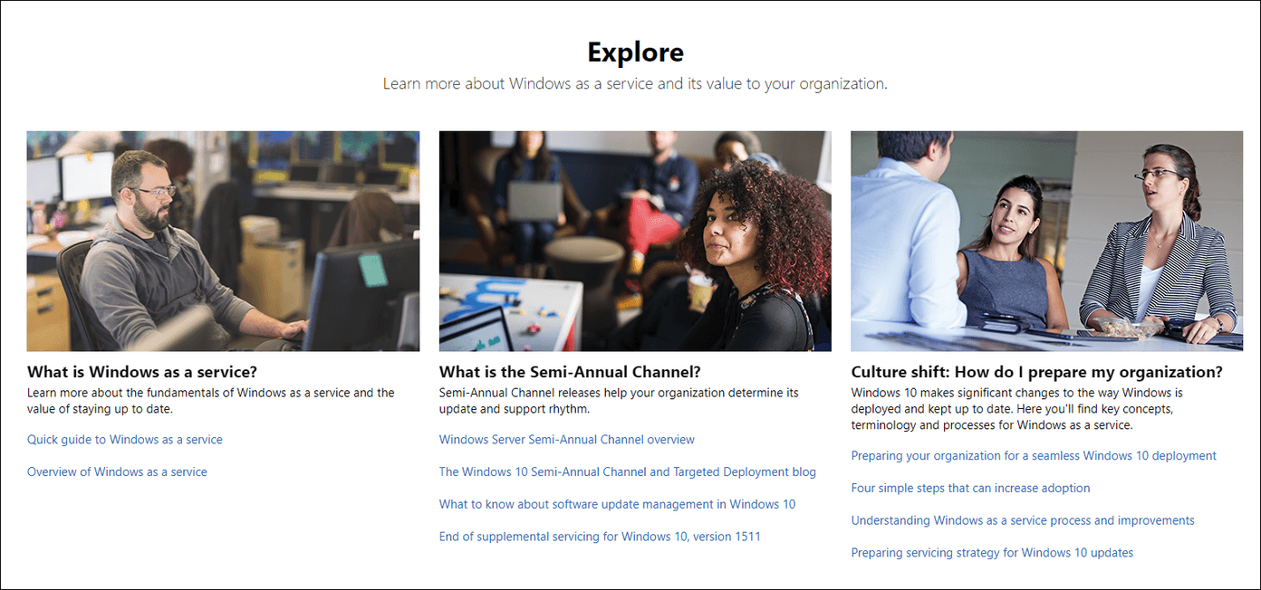Click the photo of the woman with curly hair
Image resolution: width=1261 pixels, height=590 pixels.
[x=635, y=241]
